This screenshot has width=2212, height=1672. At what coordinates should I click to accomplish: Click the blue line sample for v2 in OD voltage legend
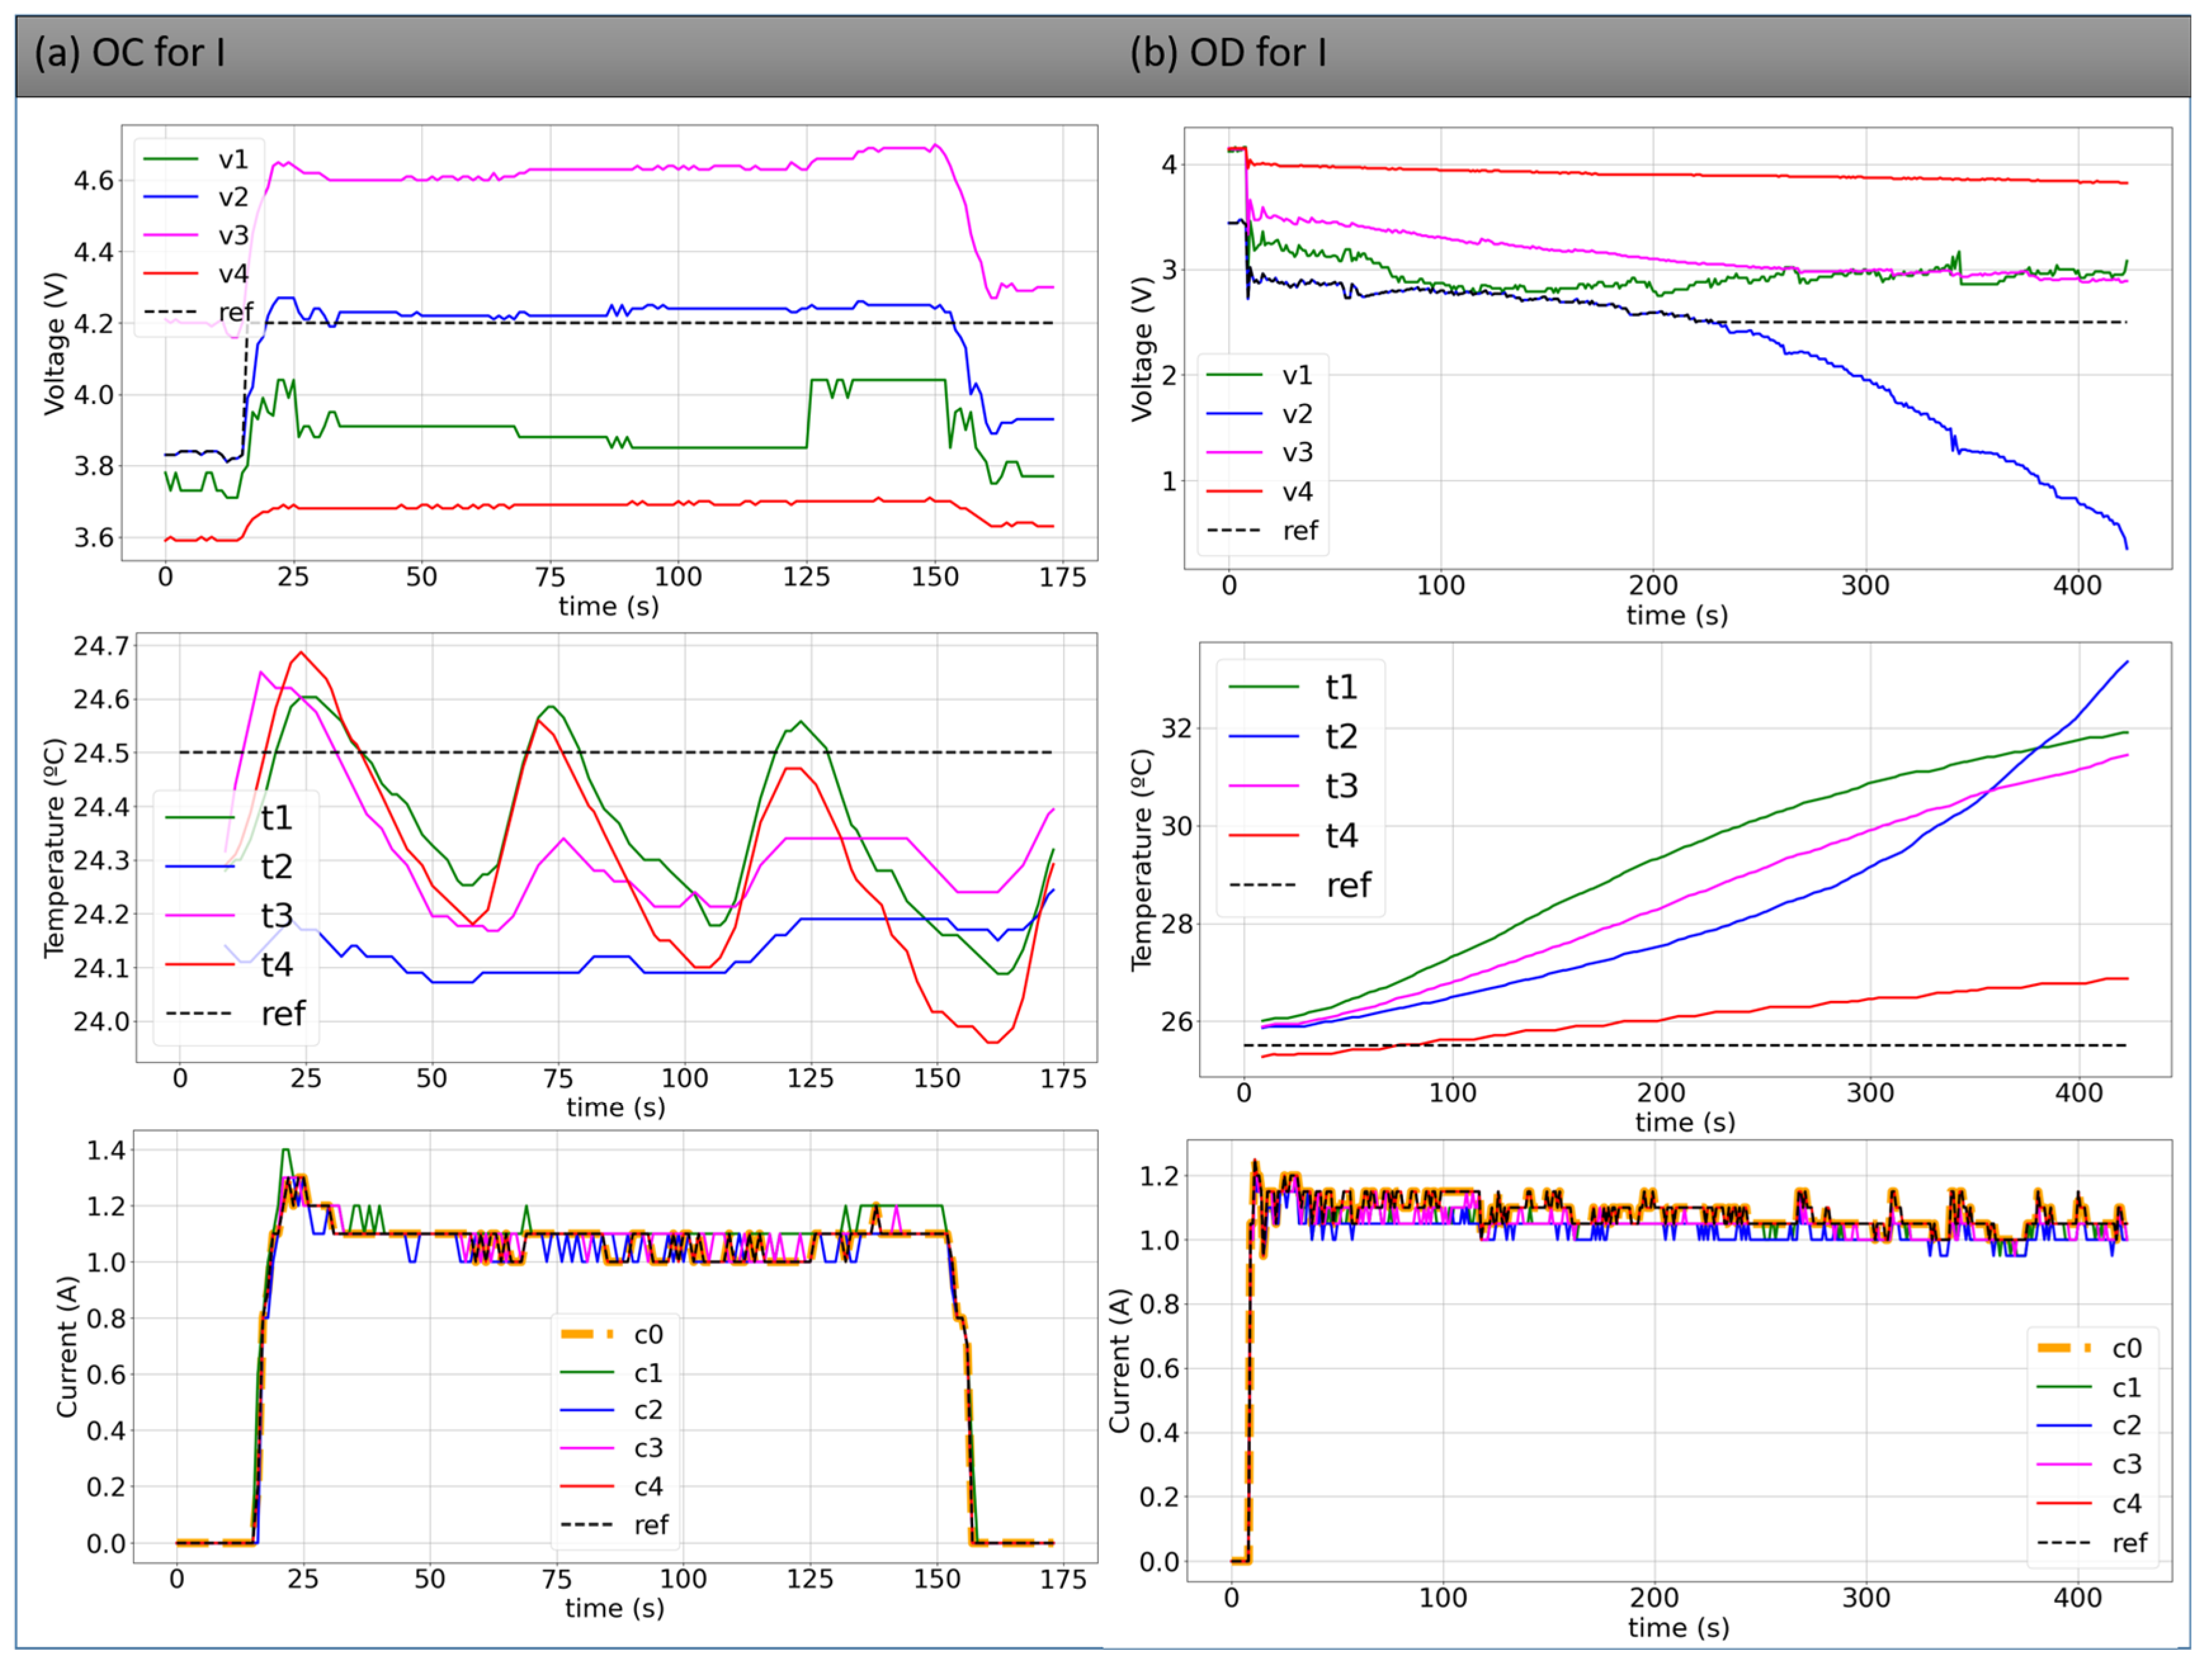pyautogui.click(x=1234, y=413)
